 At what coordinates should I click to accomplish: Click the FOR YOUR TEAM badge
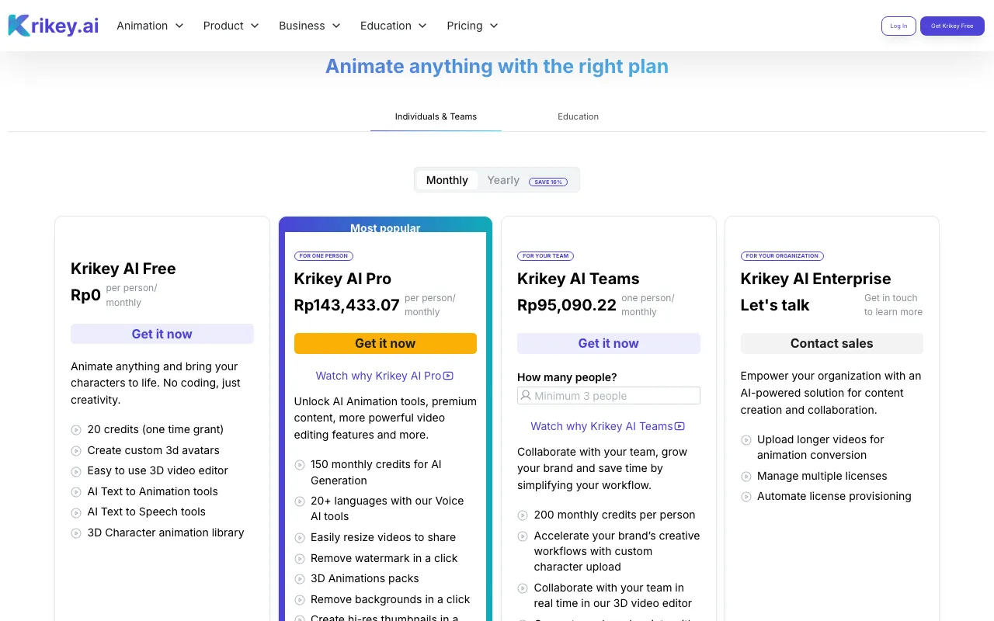click(x=546, y=256)
